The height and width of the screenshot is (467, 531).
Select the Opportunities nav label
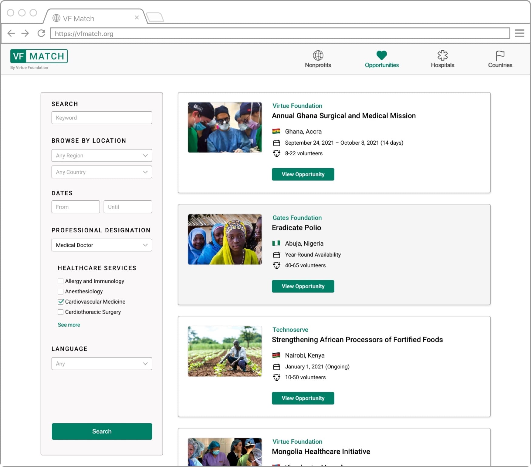(x=382, y=65)
